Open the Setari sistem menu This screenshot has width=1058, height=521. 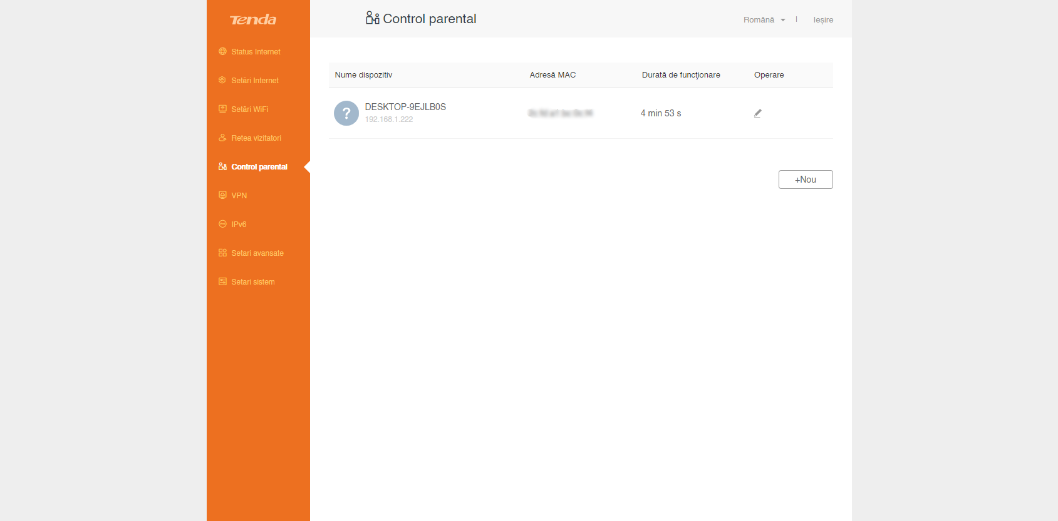pyautogui.click(x=252, y=282)
